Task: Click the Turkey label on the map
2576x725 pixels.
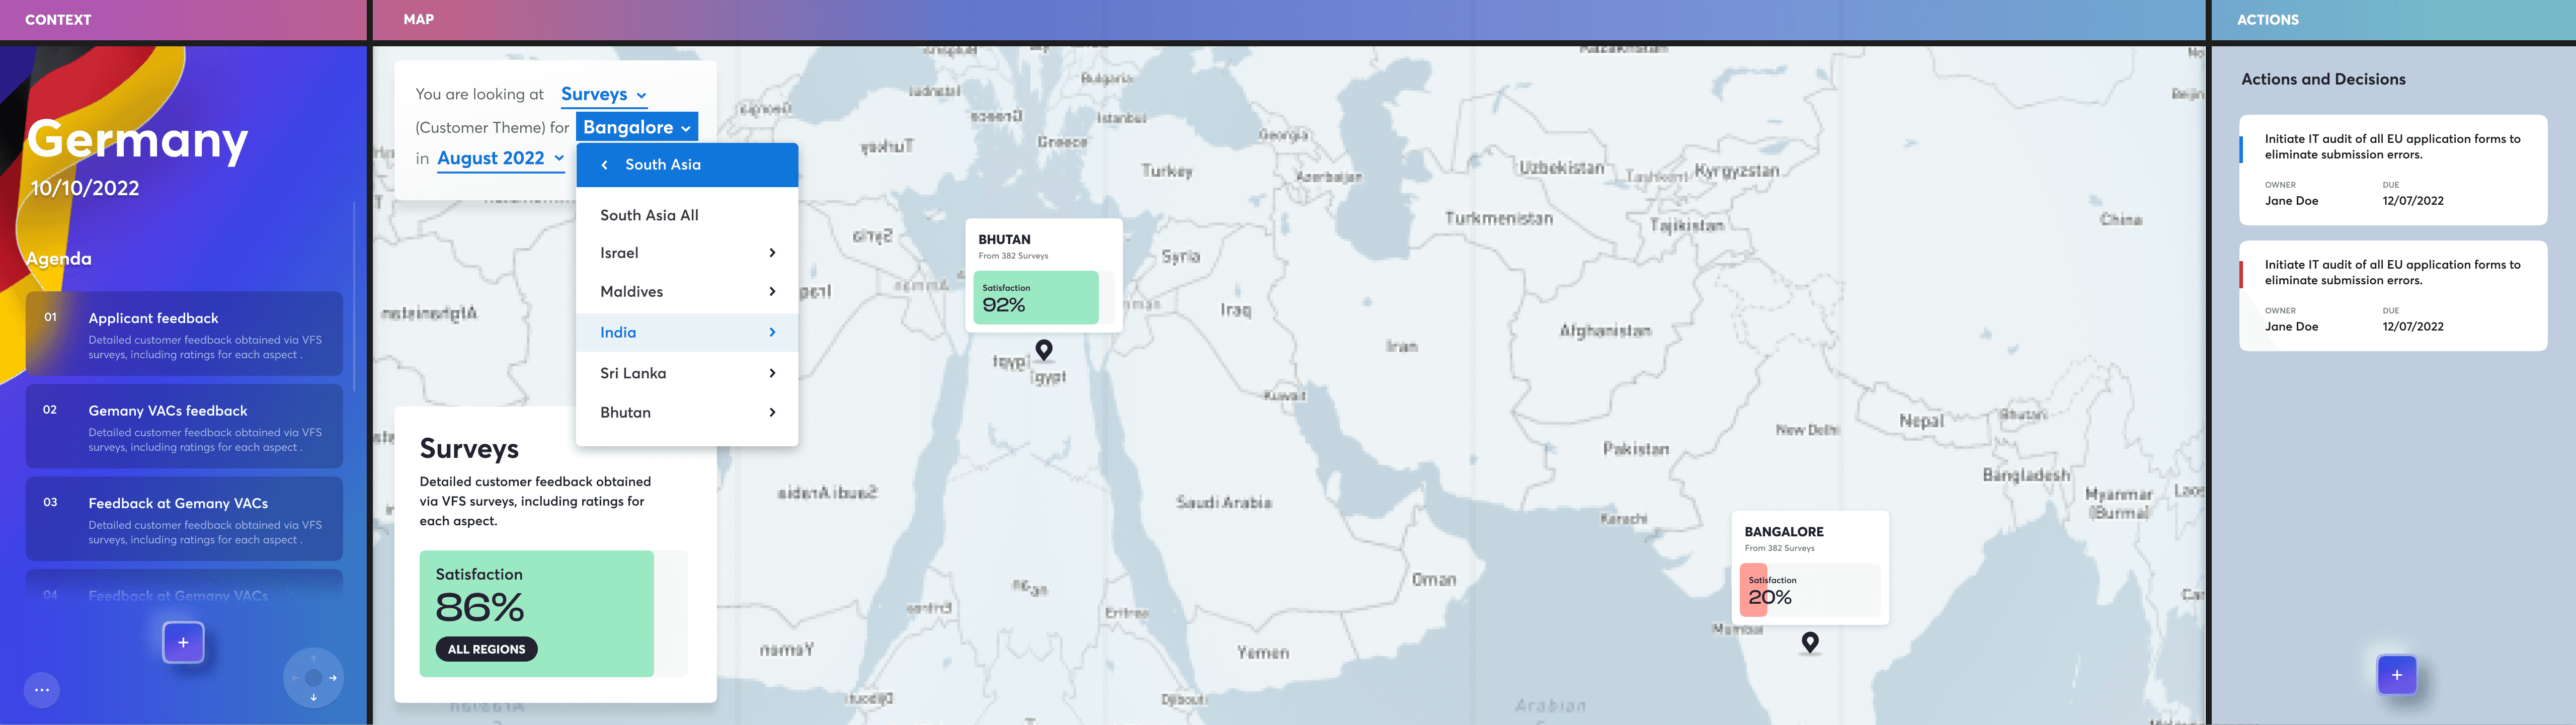Action: click(1167, 171)
